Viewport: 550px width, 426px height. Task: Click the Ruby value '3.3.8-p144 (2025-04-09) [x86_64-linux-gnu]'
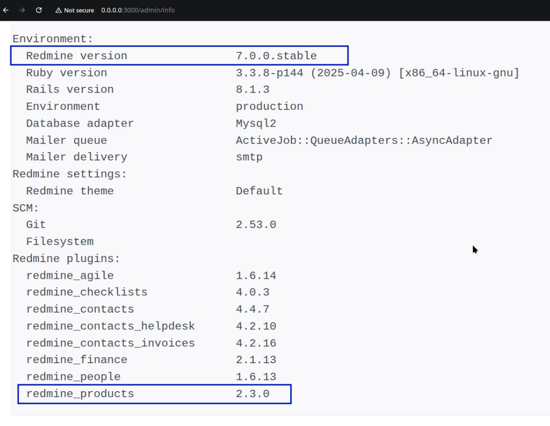click(x=377, y=73)
